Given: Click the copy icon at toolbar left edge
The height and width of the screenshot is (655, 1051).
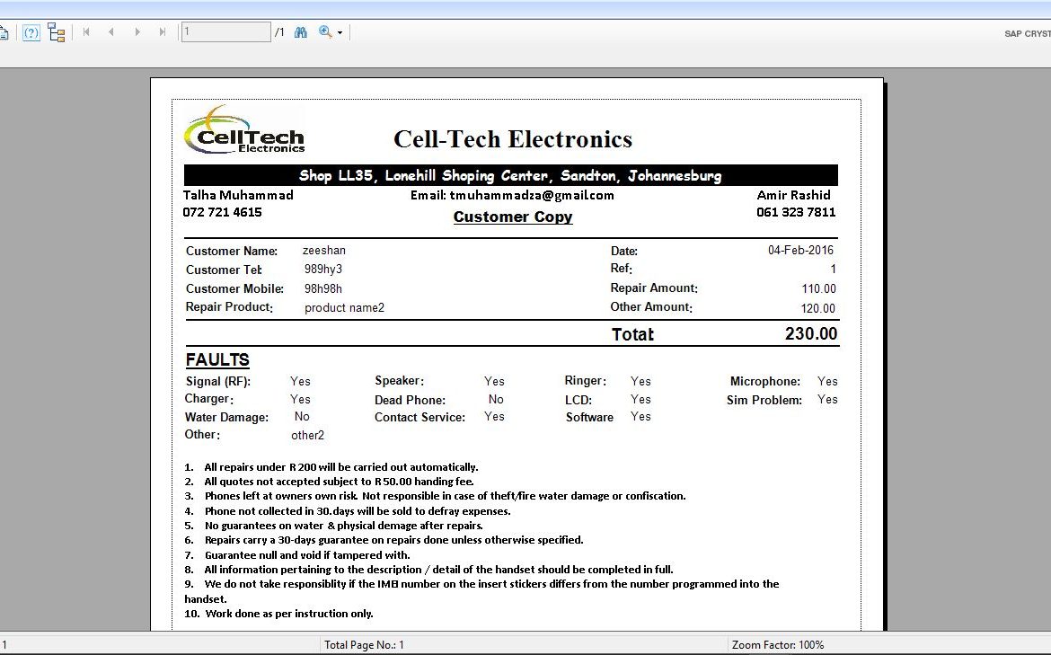Looking at the screenshot, I should [x=4, y=33].
